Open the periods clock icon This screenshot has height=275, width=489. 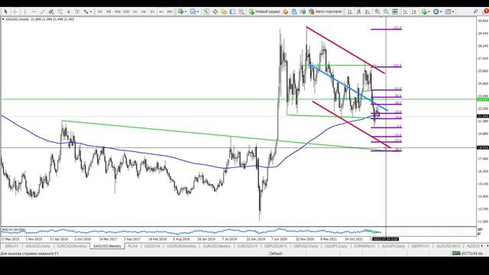(x=436, y=11)
